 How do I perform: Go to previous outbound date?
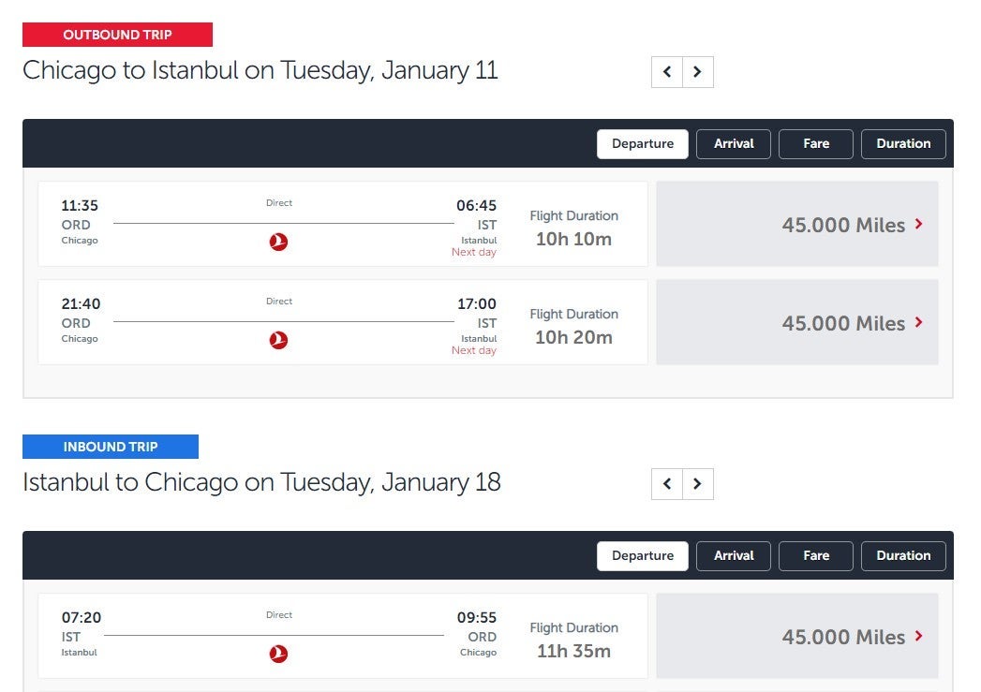point(667,72)
